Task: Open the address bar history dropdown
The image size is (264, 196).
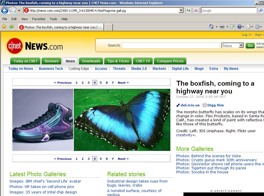Action: (181, 10)
